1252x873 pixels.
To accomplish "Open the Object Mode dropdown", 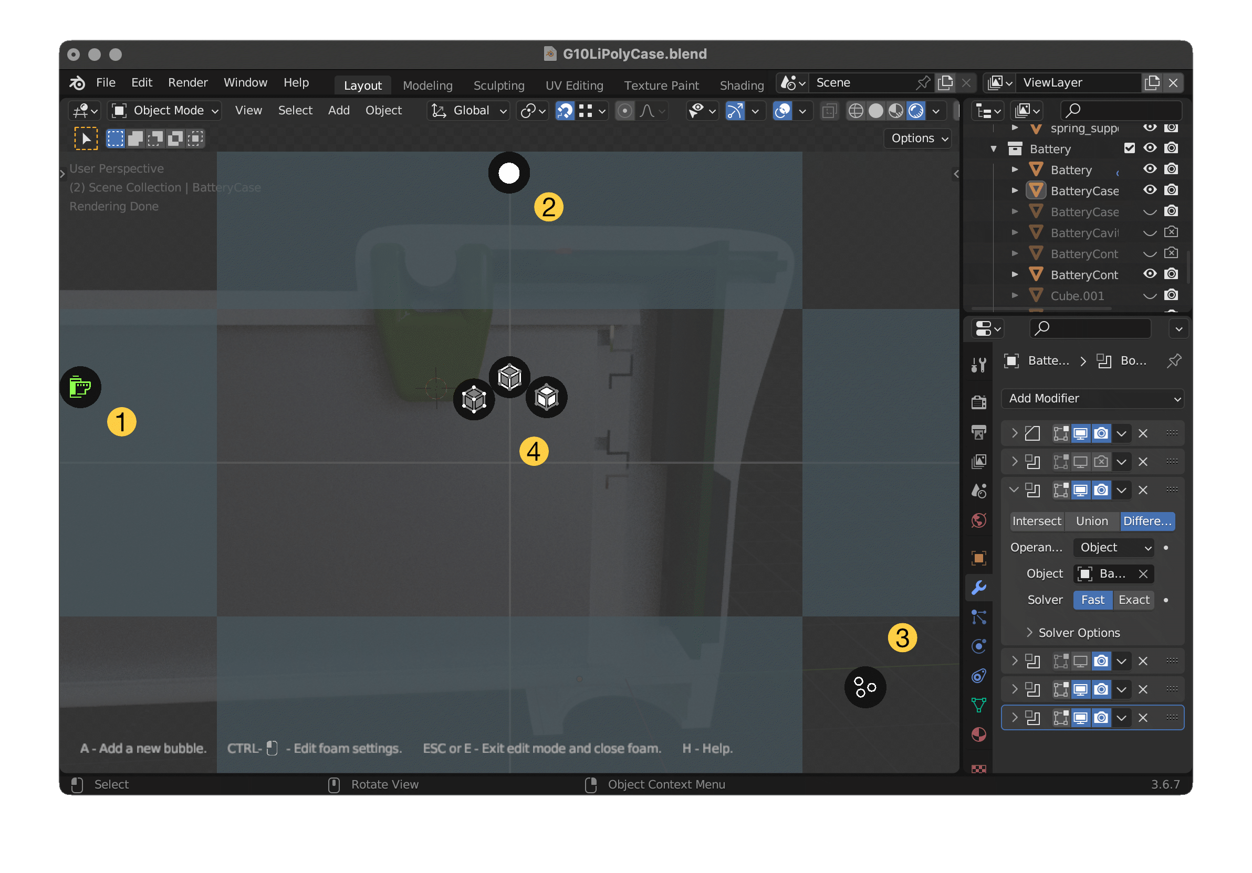I will [x=165, y=111].
